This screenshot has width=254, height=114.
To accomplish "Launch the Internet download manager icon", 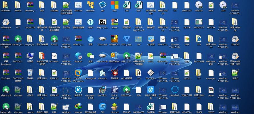I will click(x=78, y=107).
